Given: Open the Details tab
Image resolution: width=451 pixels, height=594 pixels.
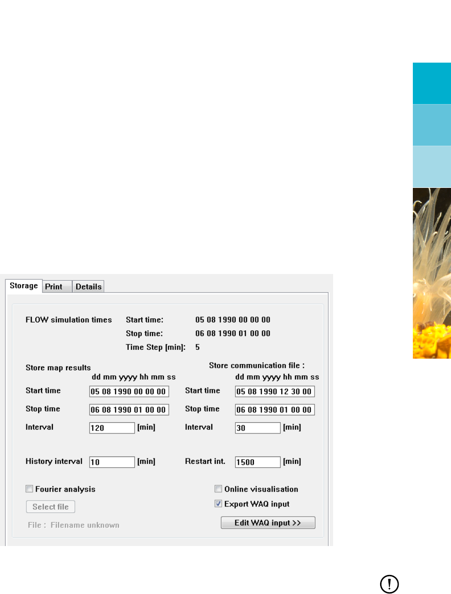Looking at the screenshot, I should click(x=89, y=287).
